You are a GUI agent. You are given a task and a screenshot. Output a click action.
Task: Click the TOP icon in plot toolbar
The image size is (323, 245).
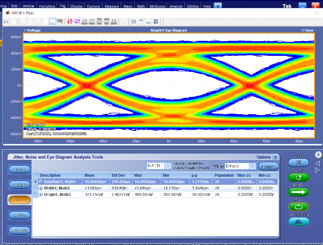[156, 21]
